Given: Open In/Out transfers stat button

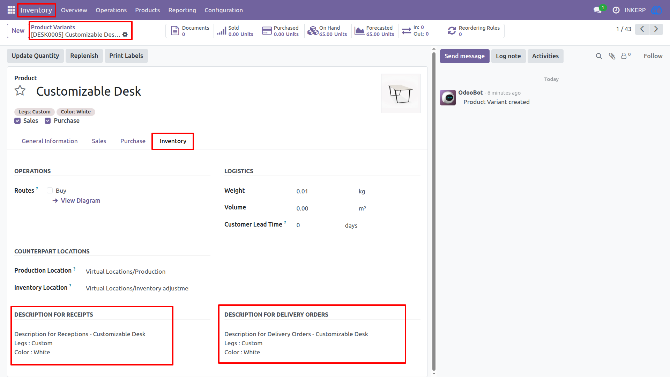Looking at the screenshot, I should (421, 31).
